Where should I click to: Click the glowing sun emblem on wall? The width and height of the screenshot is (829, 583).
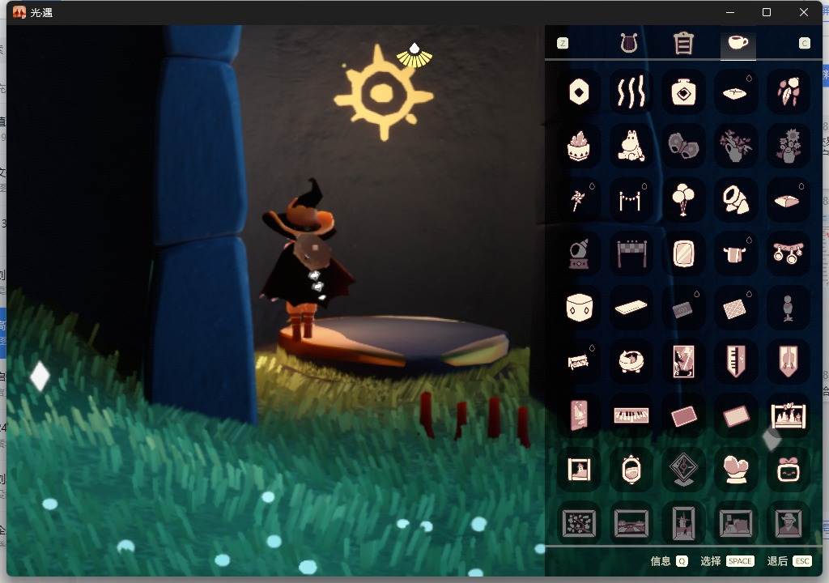click(x=383, y=94)
